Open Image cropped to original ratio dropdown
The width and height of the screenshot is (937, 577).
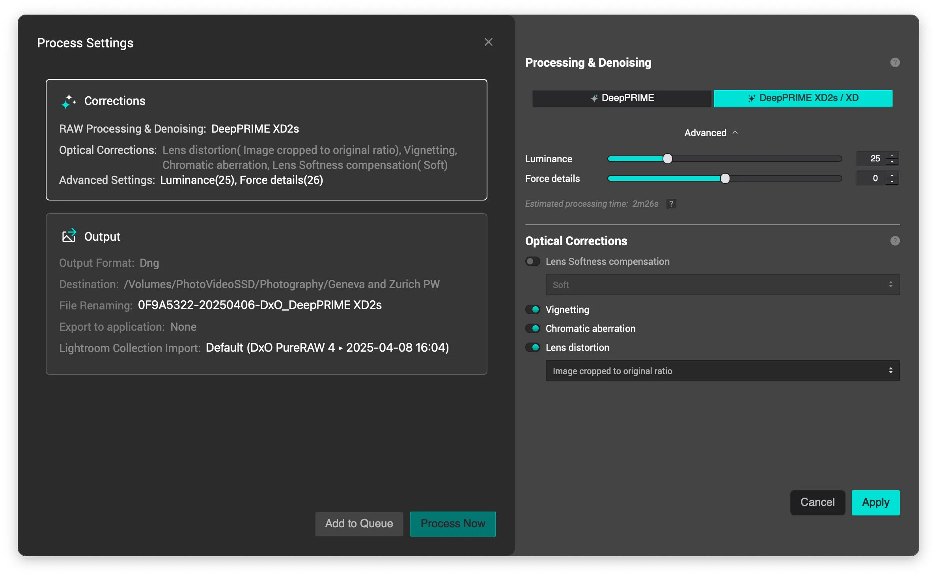722,371
